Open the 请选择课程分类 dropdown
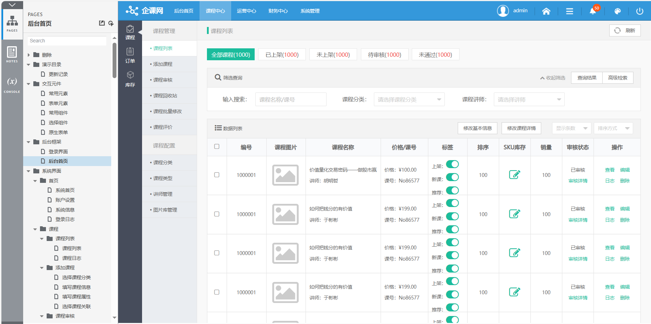This screenshot has width=651, height=324. [x=409, y=99]
